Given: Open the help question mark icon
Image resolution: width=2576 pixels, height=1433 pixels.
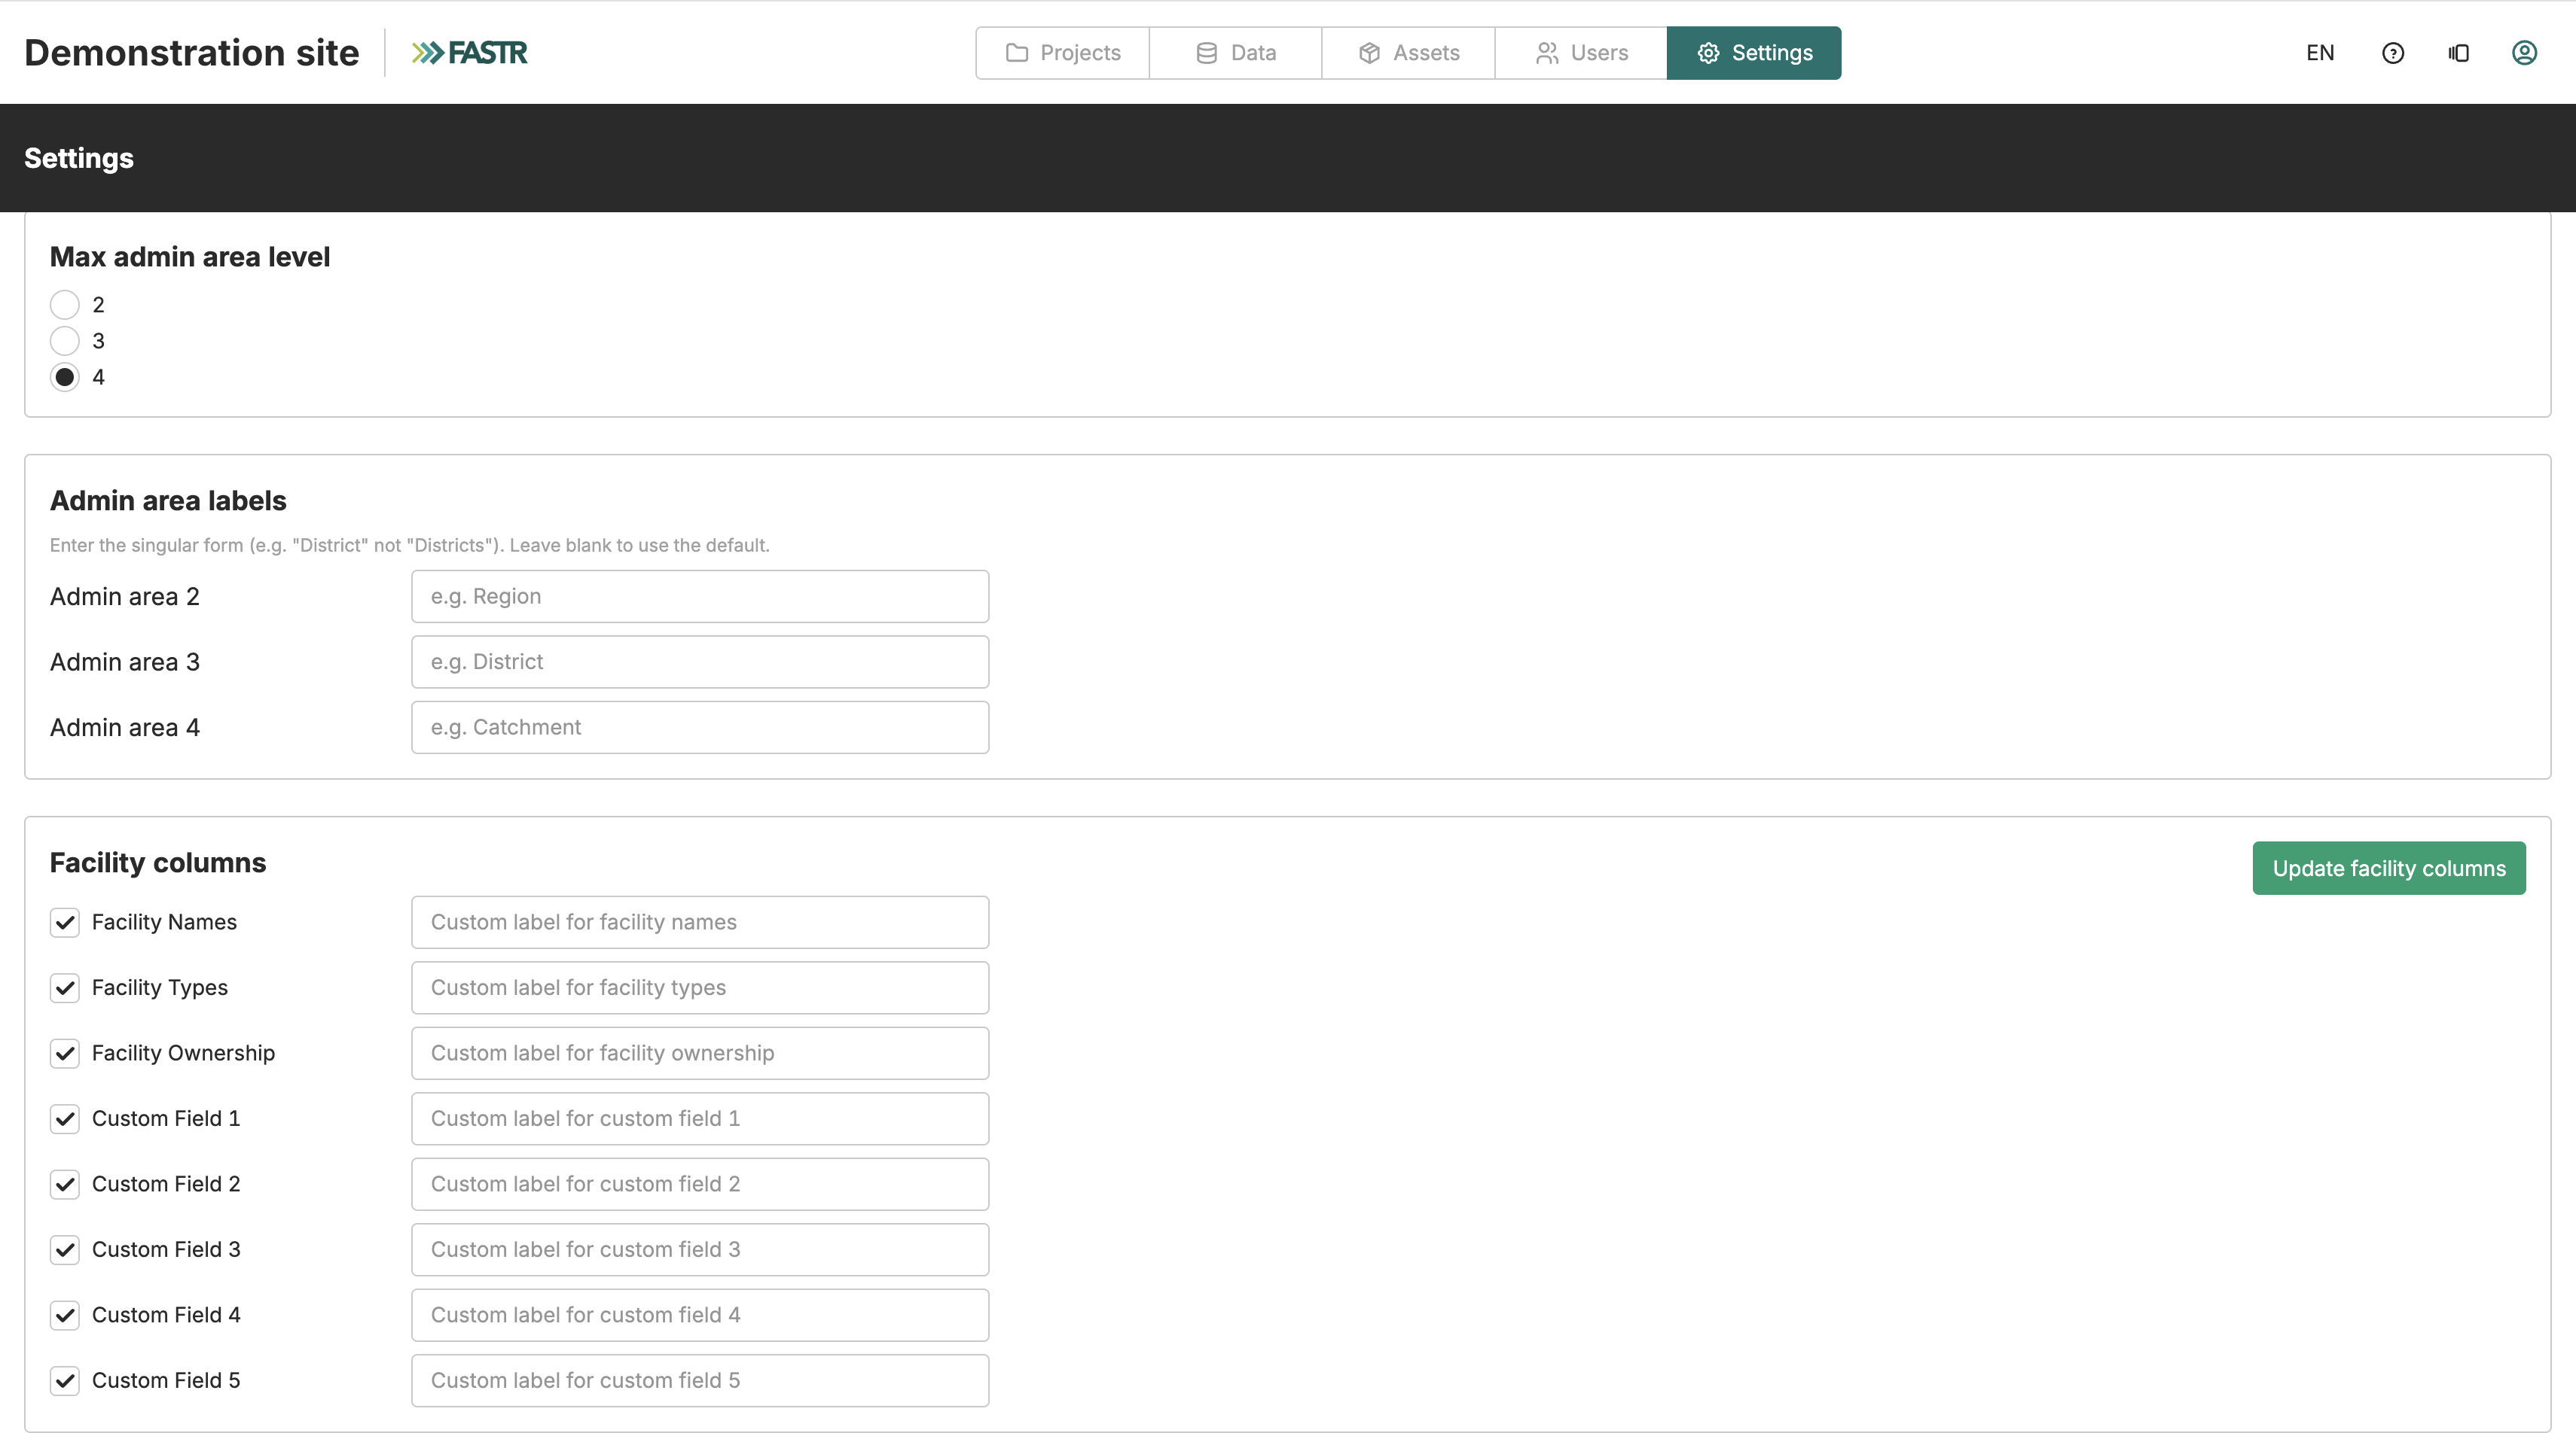Looking at the screenshot, I should click(x=2393, y=53).
